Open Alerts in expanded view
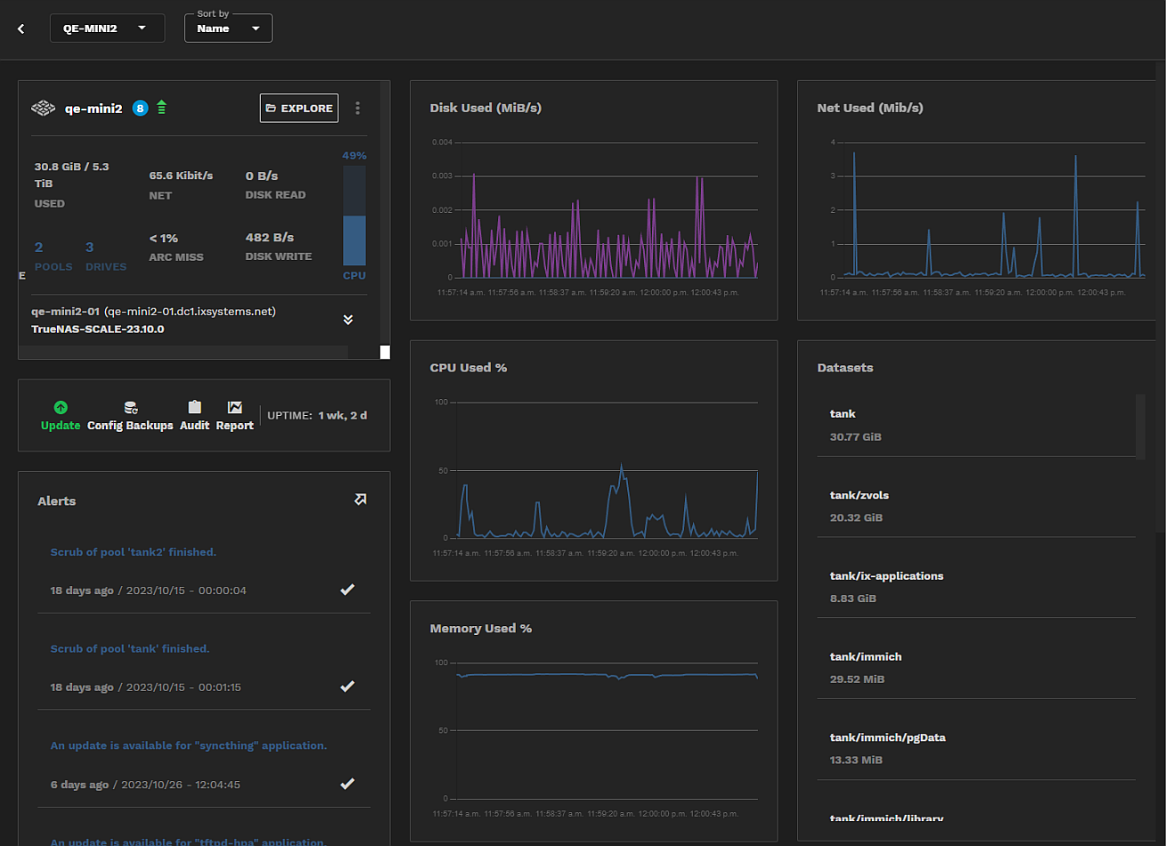The height and width of the screenshot is (846, 1166). tap(360, 500)
